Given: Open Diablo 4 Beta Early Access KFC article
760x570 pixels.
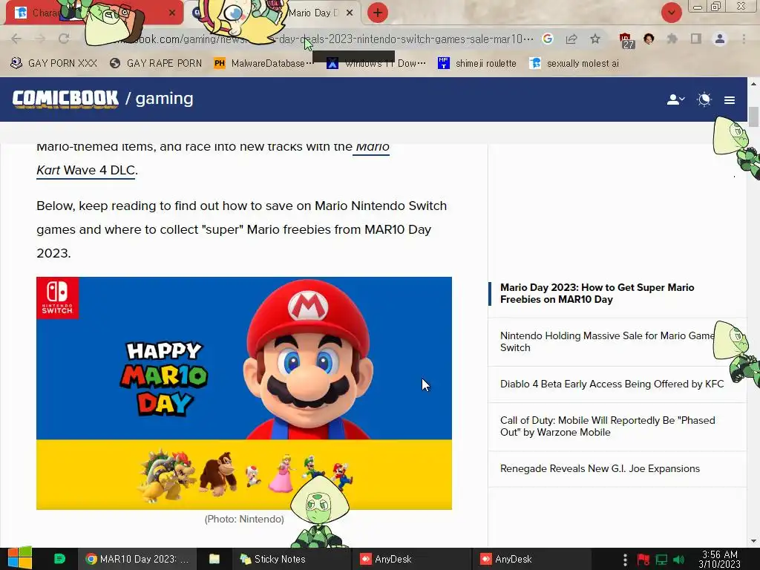Looking at the screenshot, I should point(612,384).
